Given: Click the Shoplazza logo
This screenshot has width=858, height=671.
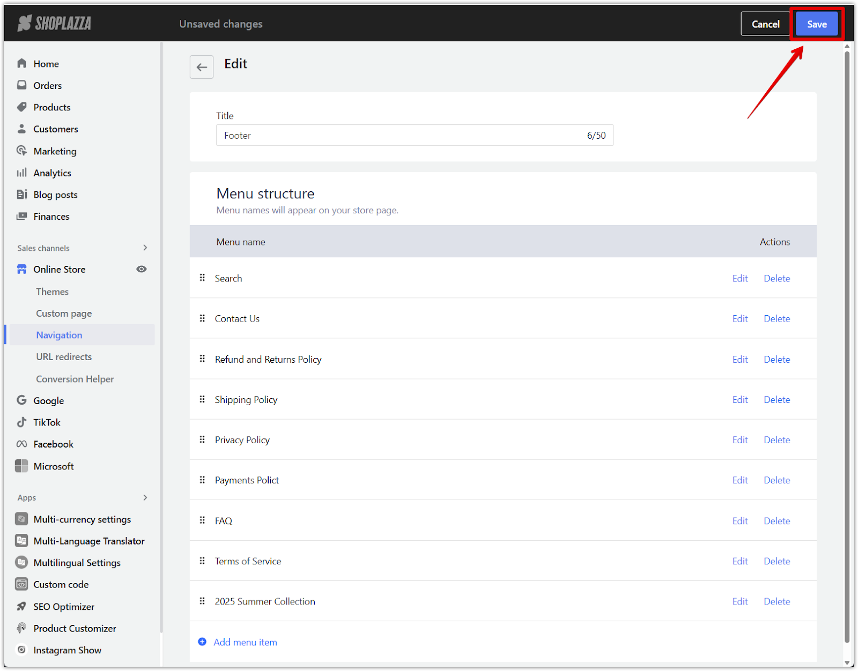Looking at the screenshot, I should coord(54,23).
